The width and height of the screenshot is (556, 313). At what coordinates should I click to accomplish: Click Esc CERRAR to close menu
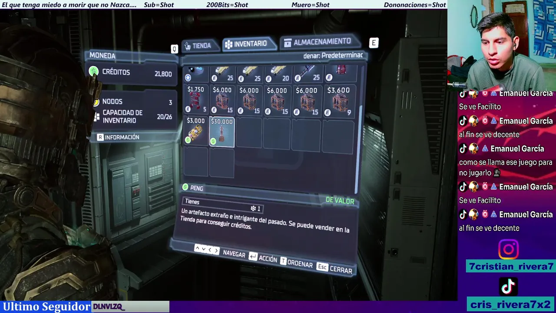[334, 269]
